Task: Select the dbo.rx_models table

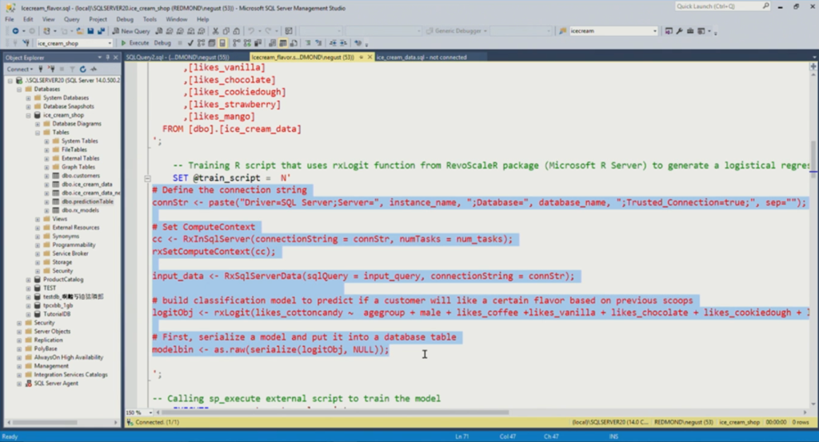Action: 81,210
